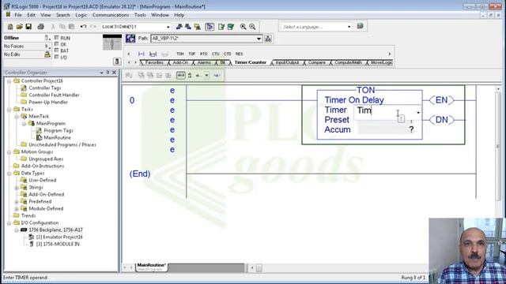Open the Offline controller mode dropdown
The height and width of the screenshot is (284, 506).
click(x=47, y=38)
